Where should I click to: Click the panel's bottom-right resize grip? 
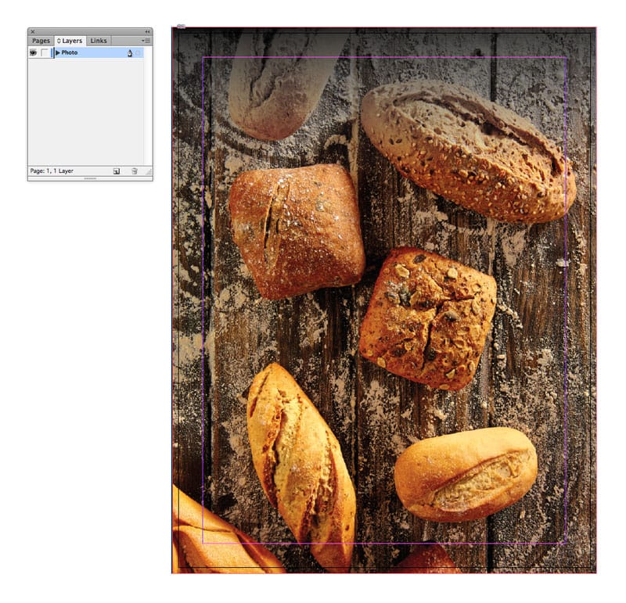[x=148, y=171]
